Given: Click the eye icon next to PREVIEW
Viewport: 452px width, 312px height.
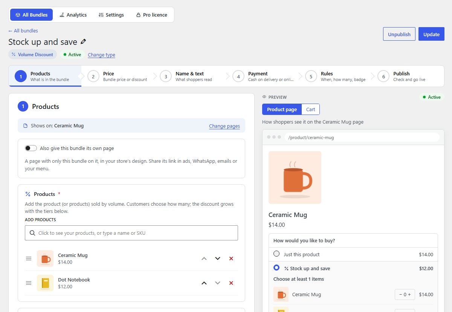Looking at the screenshot, I should 264,97.
